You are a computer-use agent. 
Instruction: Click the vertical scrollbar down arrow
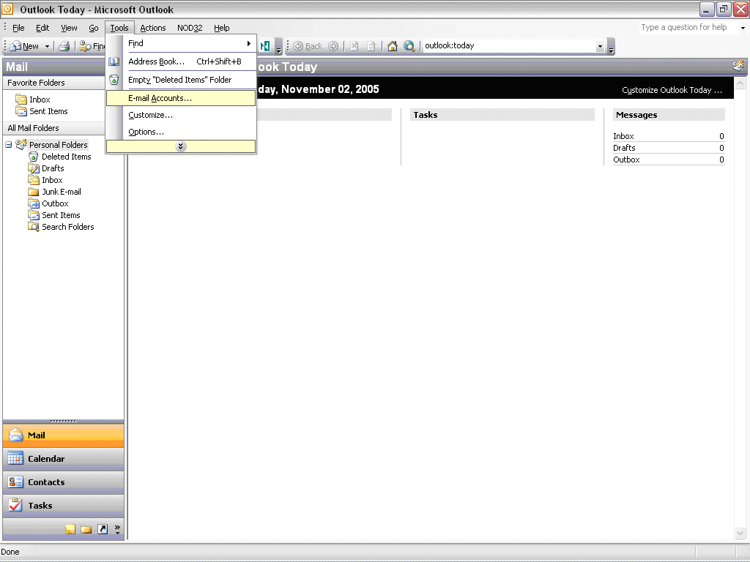coord(740,533)
